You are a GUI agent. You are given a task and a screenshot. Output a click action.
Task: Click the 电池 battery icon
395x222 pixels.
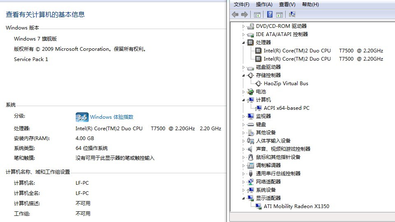point(250,92)
